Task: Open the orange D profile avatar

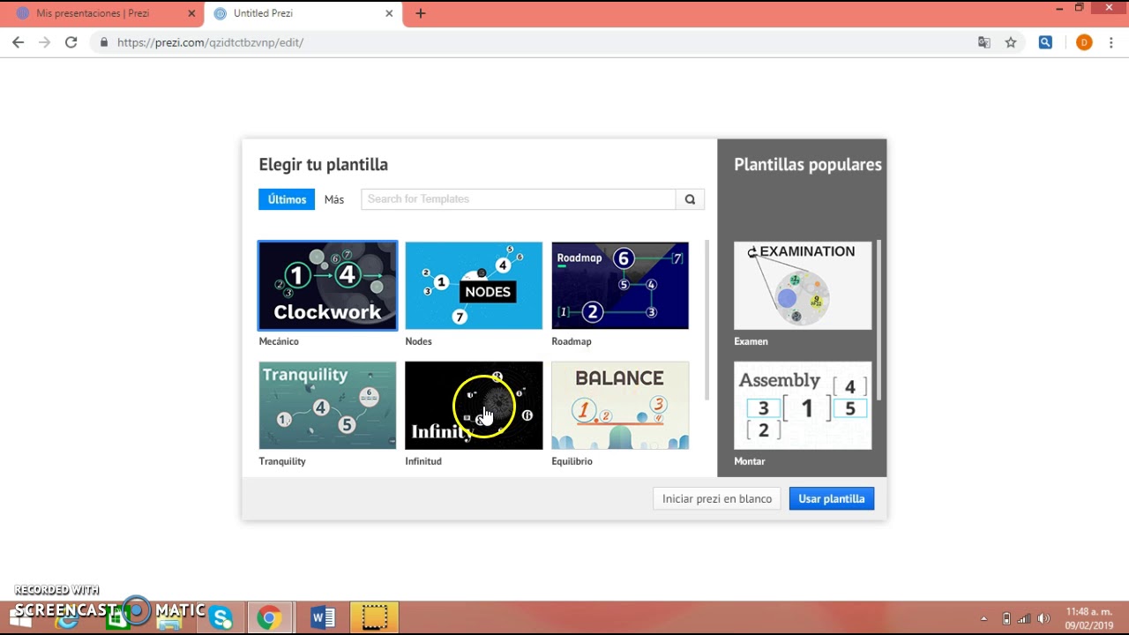Action: [1084, 42]
